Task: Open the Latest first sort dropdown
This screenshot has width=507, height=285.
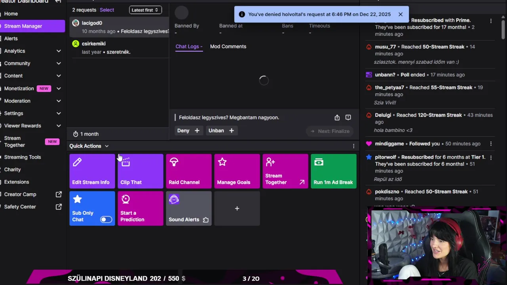Action: [x=145, y=10]
